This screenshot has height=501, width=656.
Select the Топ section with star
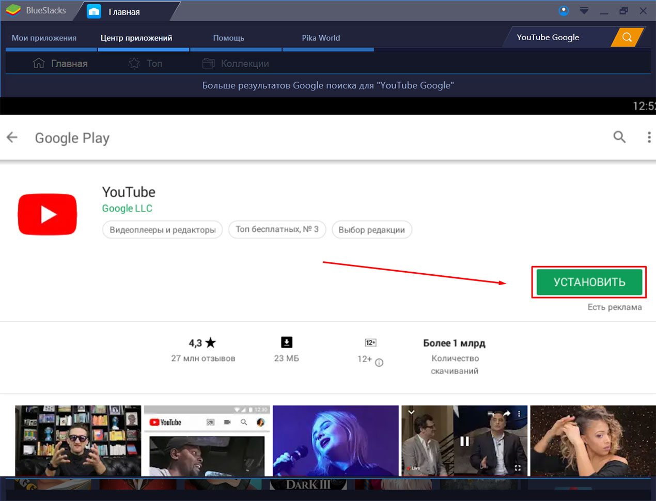click(x=145, y=64)
